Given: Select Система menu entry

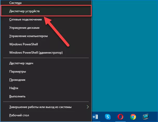Looking at the screenshot, I should click(x=16, y=3).
